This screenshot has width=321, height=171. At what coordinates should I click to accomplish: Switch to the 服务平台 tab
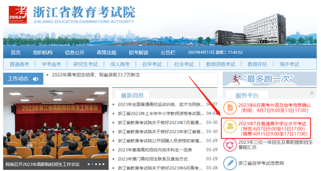(247, 95)
